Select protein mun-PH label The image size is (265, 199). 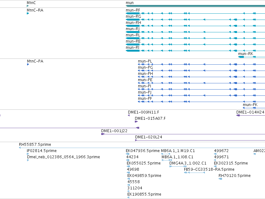(x=145, y=74)
